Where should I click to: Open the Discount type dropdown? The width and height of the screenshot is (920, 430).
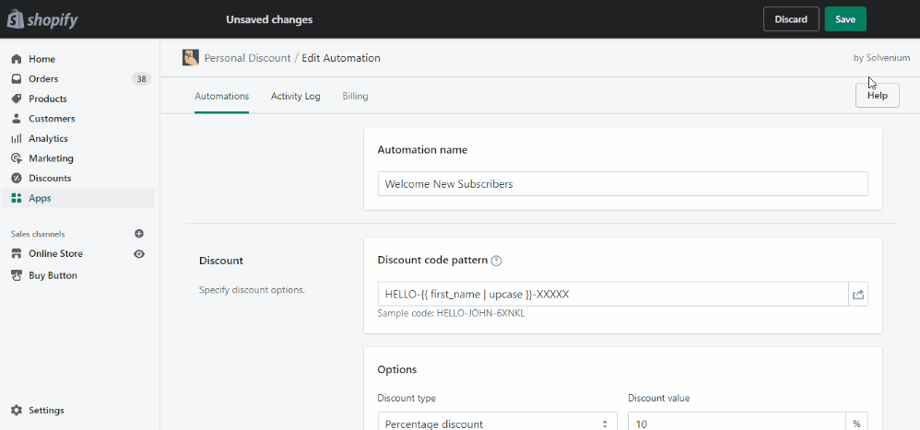[497, 423]
